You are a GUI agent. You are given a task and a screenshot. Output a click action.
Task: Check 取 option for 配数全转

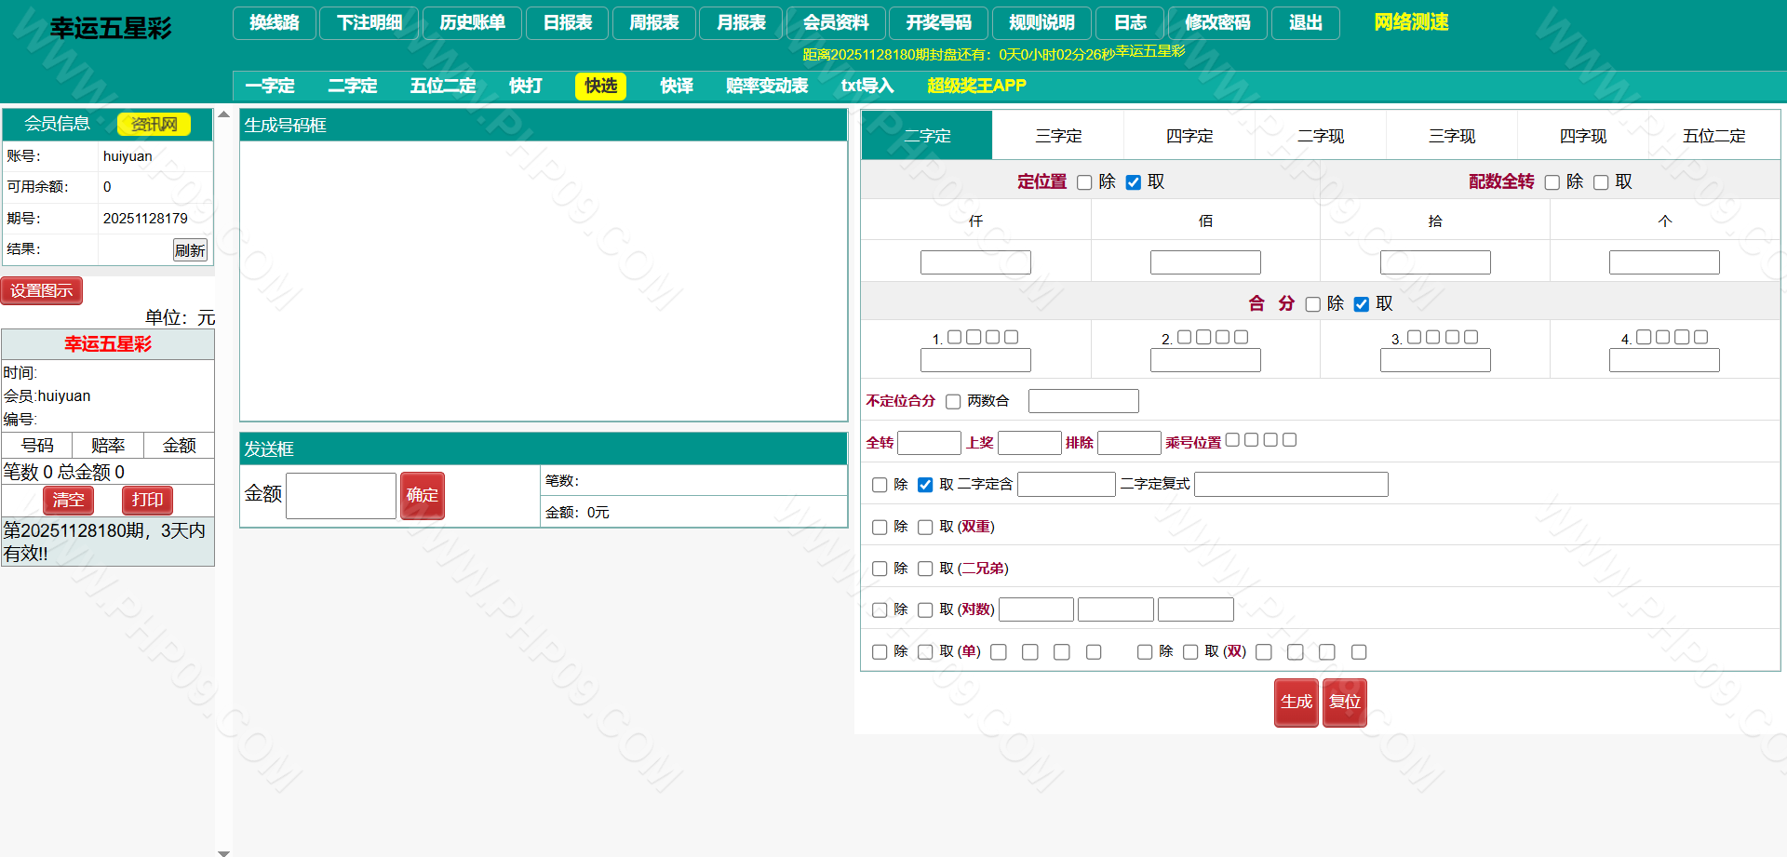click(1601, 182)
